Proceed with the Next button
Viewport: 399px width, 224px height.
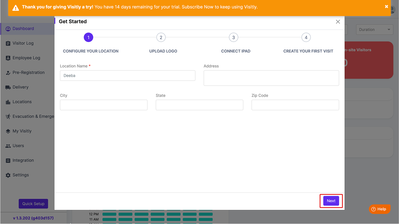331,201
